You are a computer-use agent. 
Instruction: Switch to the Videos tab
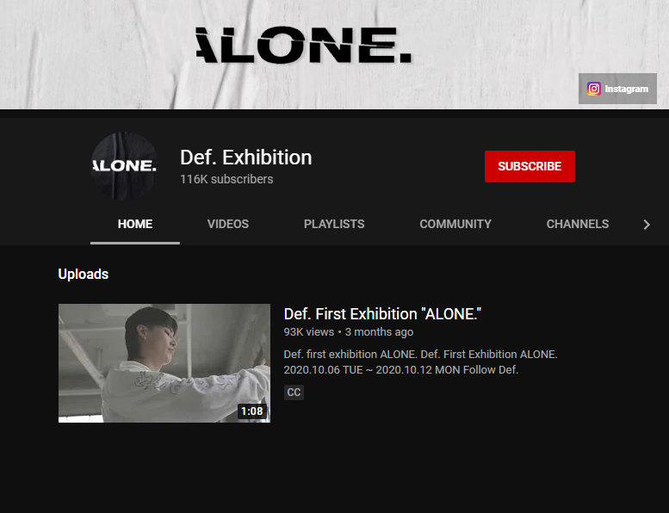(228, 225)
